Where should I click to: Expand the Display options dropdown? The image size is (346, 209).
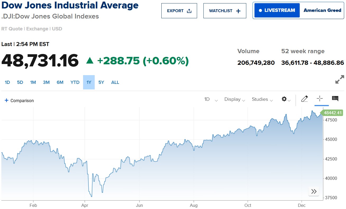point(234,99)
